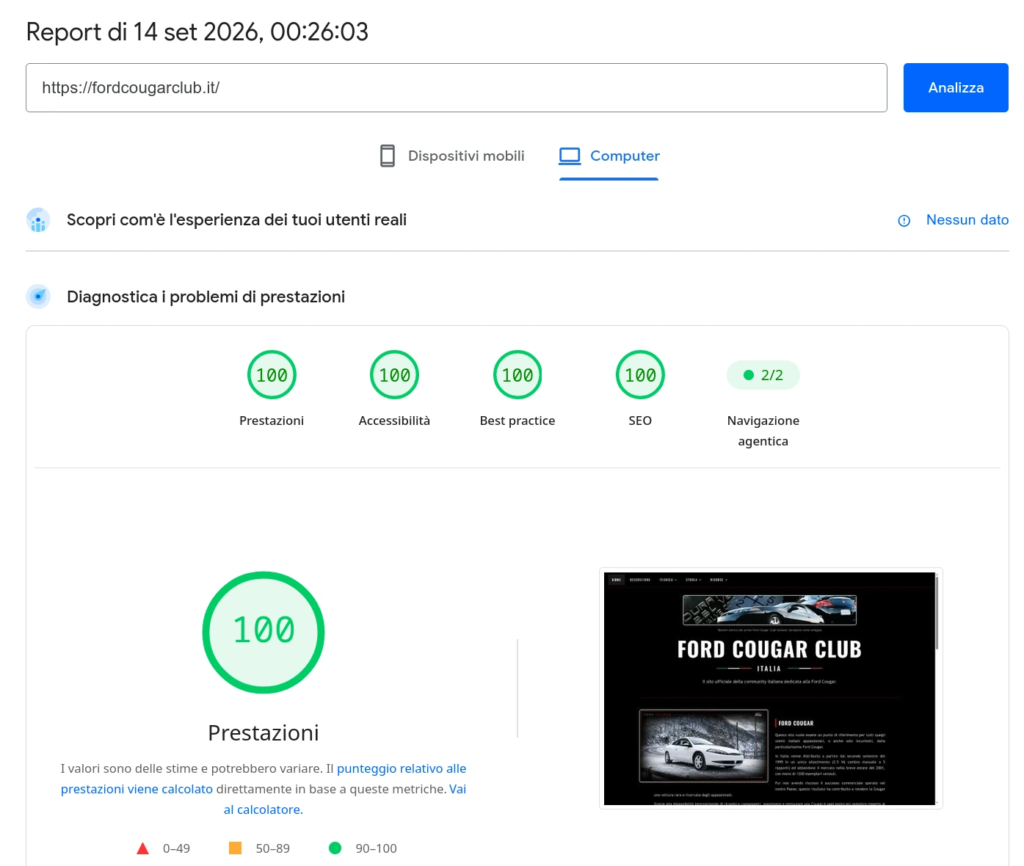The width and height of the screenshot is (1024, 866).
Task: Click the large Prestazioni title under gauge
Action: tap(264, 732)
